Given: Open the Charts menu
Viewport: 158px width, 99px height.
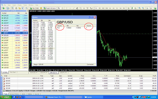Looking at the screenshot, I should coord(19,5).
